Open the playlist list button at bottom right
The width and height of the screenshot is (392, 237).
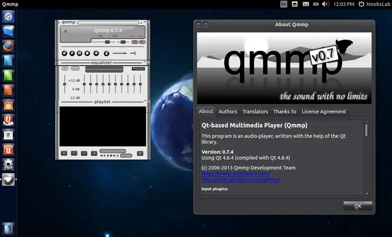(140, 153)
